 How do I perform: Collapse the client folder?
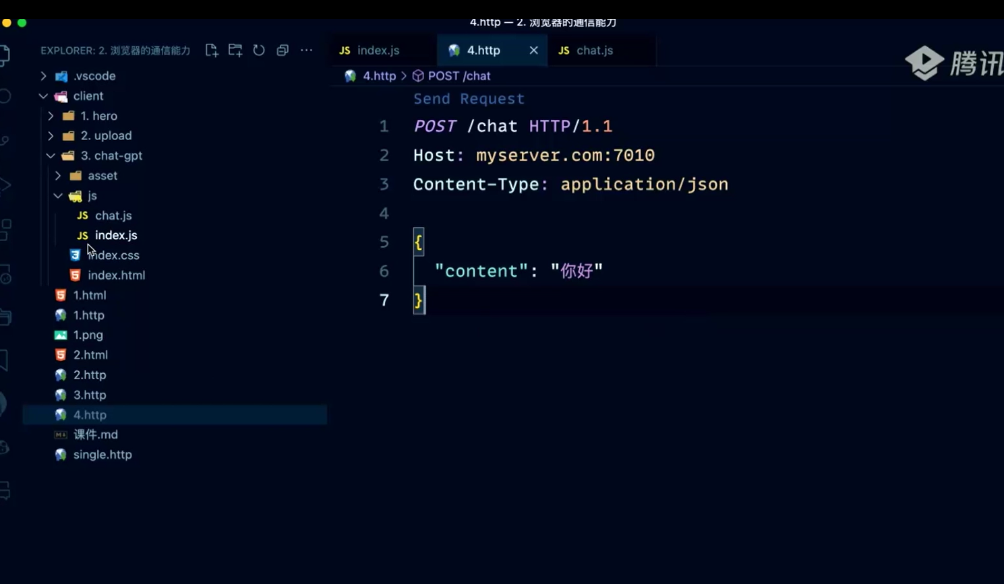[43, 96]
